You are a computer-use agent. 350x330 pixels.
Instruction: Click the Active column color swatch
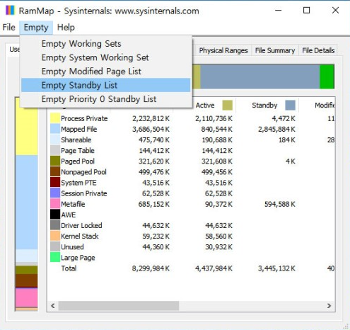pos(227,106)
